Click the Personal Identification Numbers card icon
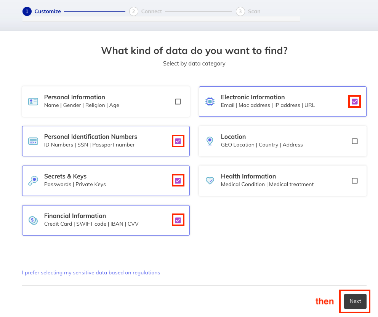Image resolution: width=378 pixels, height=317 pixels. (x=33, y=141)
